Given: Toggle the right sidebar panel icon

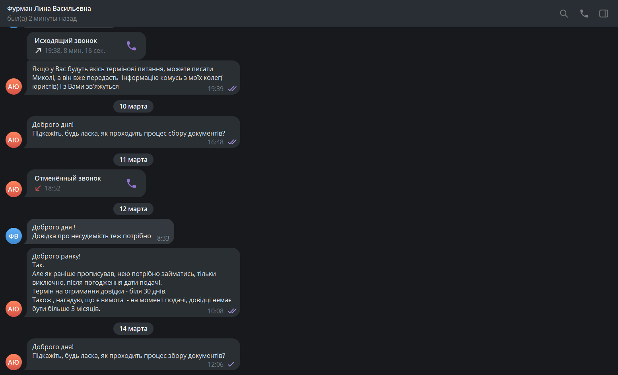Looking at the screenshot, I should coord(603,14).
